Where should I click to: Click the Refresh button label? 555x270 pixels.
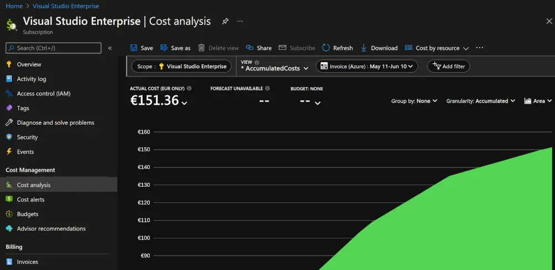point(343,48)
